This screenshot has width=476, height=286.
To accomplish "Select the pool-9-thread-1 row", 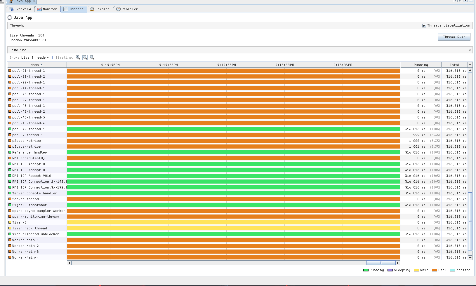I will click(237, 135).
